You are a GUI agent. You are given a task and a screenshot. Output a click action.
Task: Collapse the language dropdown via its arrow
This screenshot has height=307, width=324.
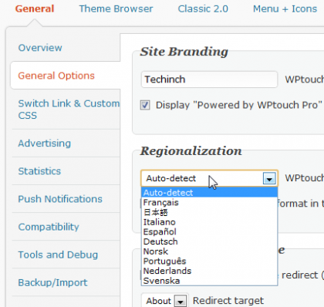tap(269, 178)
